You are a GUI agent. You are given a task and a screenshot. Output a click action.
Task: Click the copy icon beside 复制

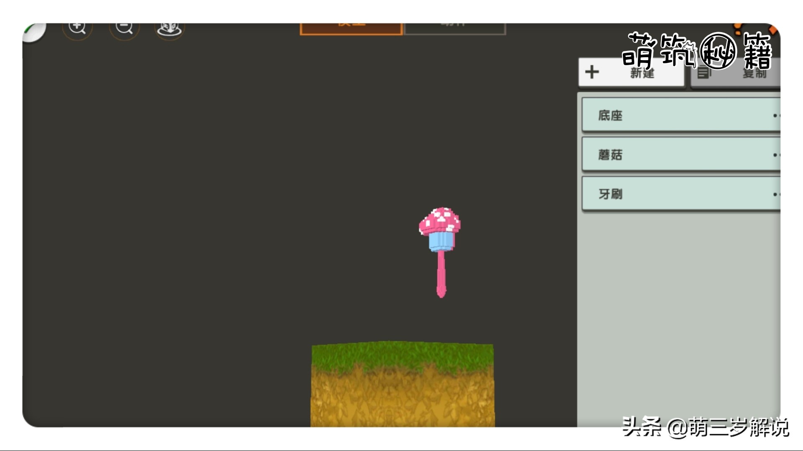pyautogui.click(x=704, y=73)
